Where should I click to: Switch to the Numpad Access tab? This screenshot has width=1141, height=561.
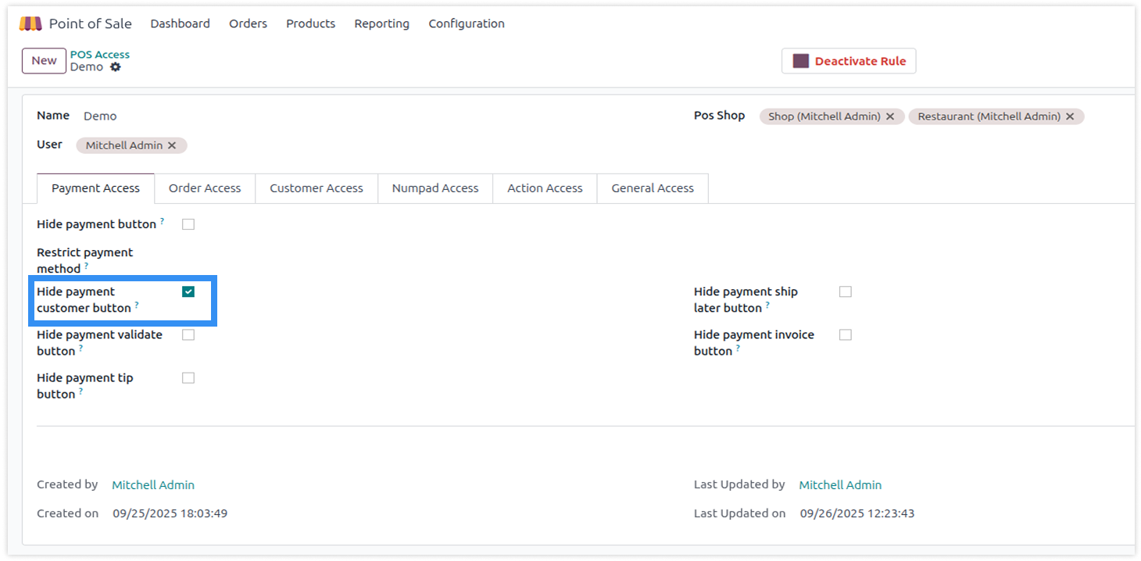pyautogui.click(x=435, y=188)
